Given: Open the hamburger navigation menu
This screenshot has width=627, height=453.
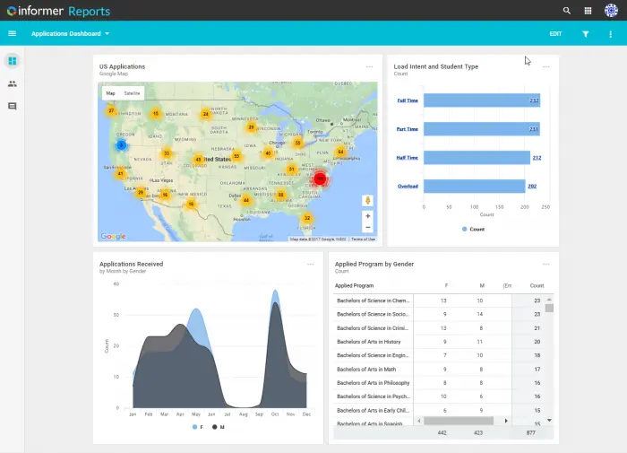Looking at the screenshot, I should tap(12, 34).
